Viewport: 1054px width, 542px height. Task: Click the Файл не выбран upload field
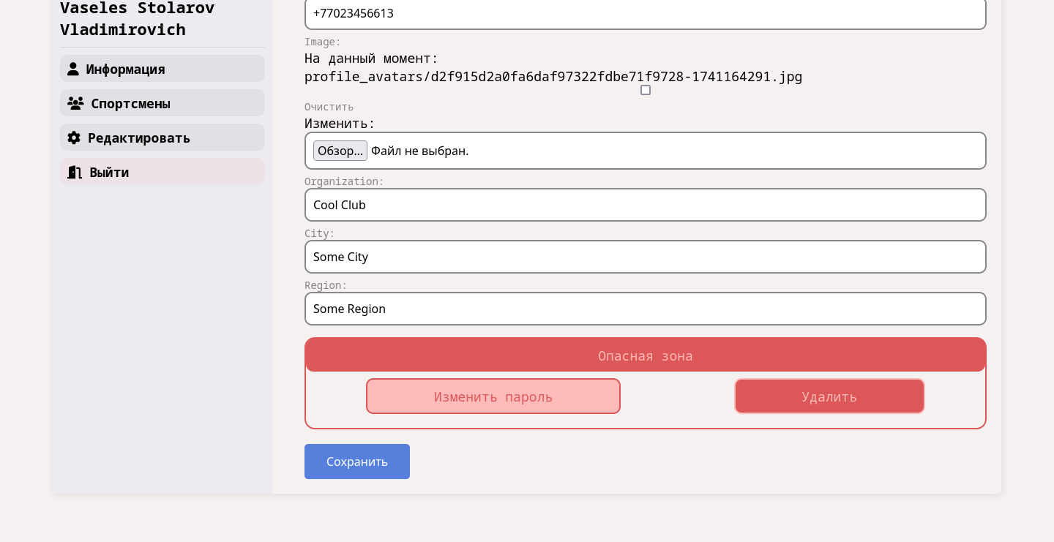pos(419,151)
